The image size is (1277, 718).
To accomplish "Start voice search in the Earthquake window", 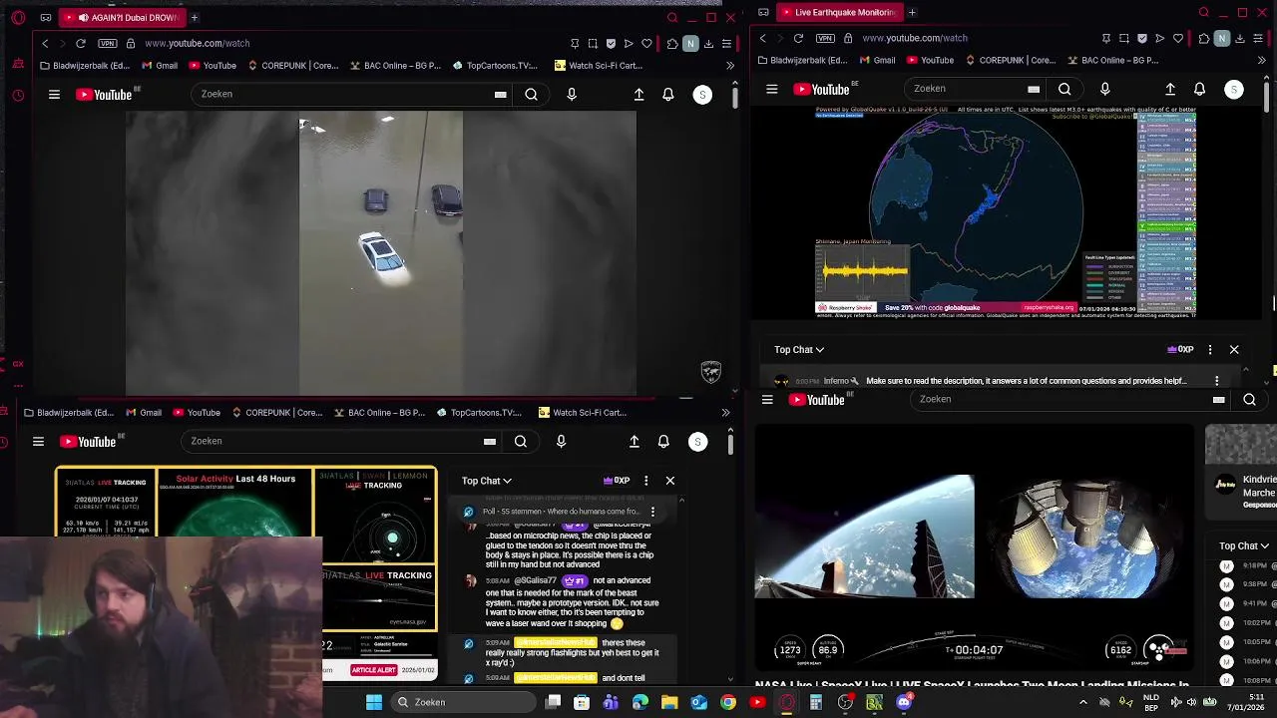I will [1104, 89].
